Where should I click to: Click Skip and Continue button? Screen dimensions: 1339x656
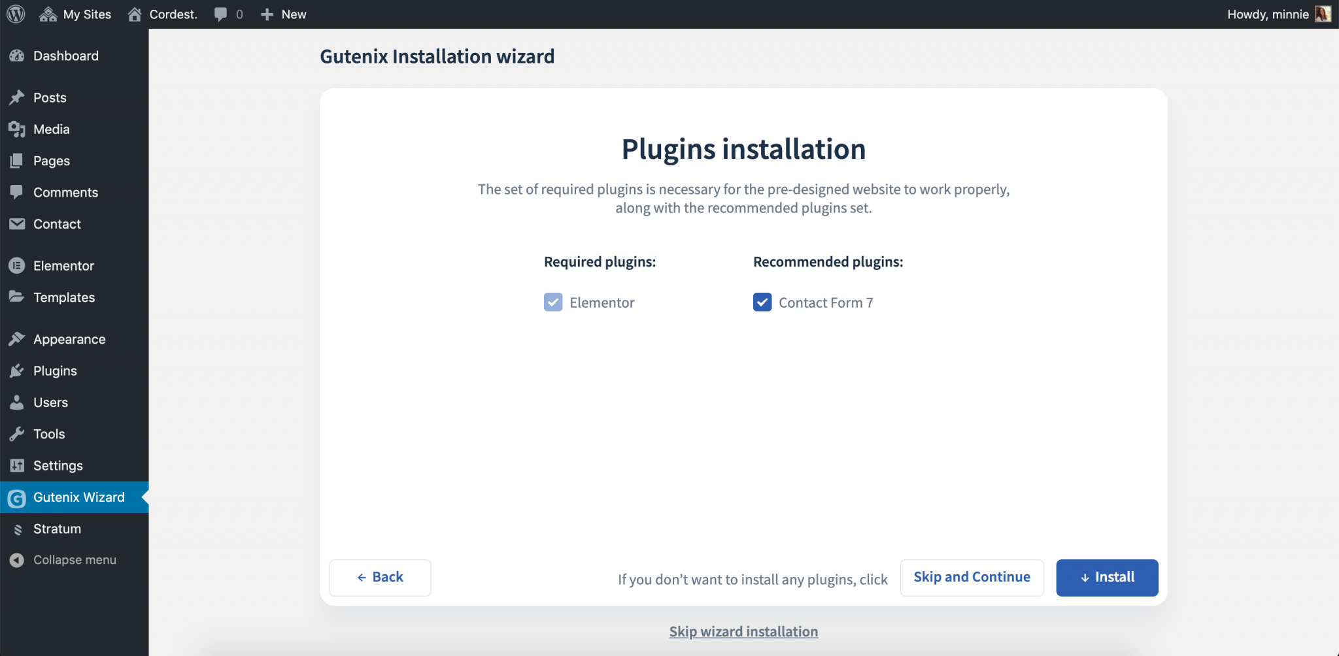972,578
